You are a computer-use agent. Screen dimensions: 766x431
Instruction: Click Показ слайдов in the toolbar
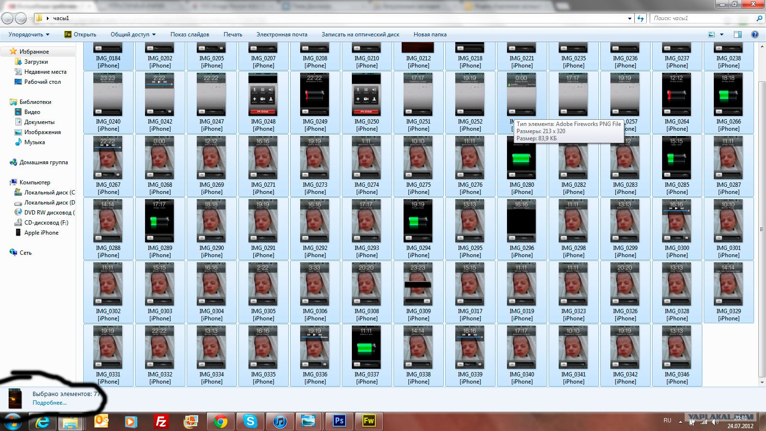190,34
